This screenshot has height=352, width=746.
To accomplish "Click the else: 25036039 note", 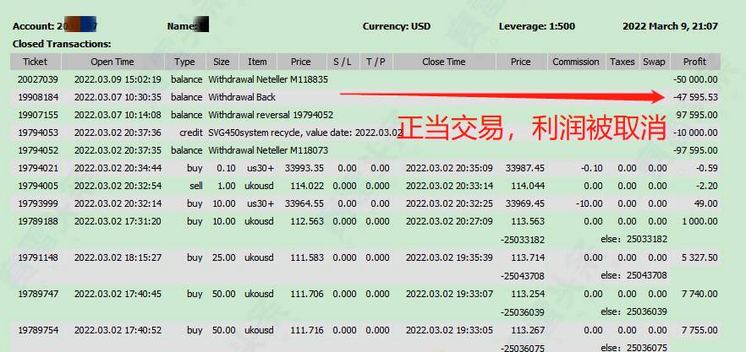I will [x=634, y=312].
